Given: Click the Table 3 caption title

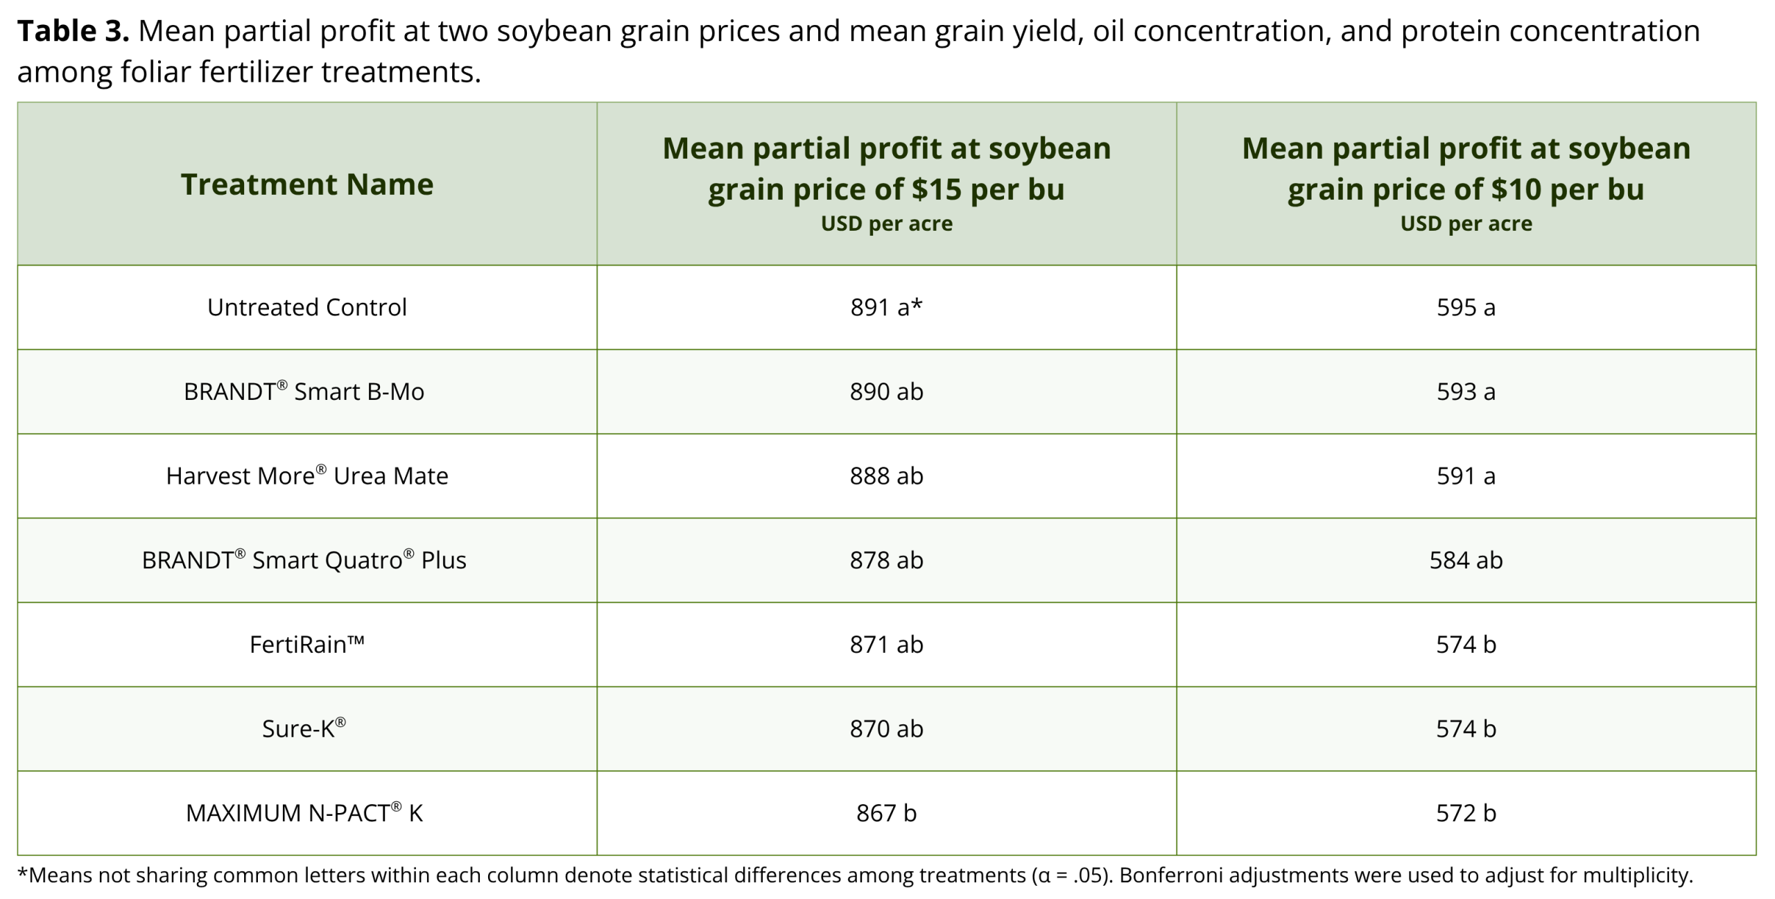Looking at the screenshot, I should (x=73, y=31).
